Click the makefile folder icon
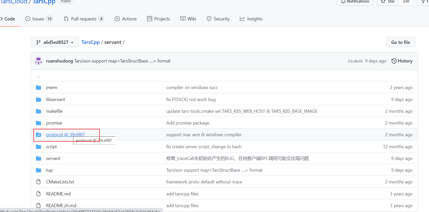This screenshot has height=212, width=429. [x=38, y=111]
